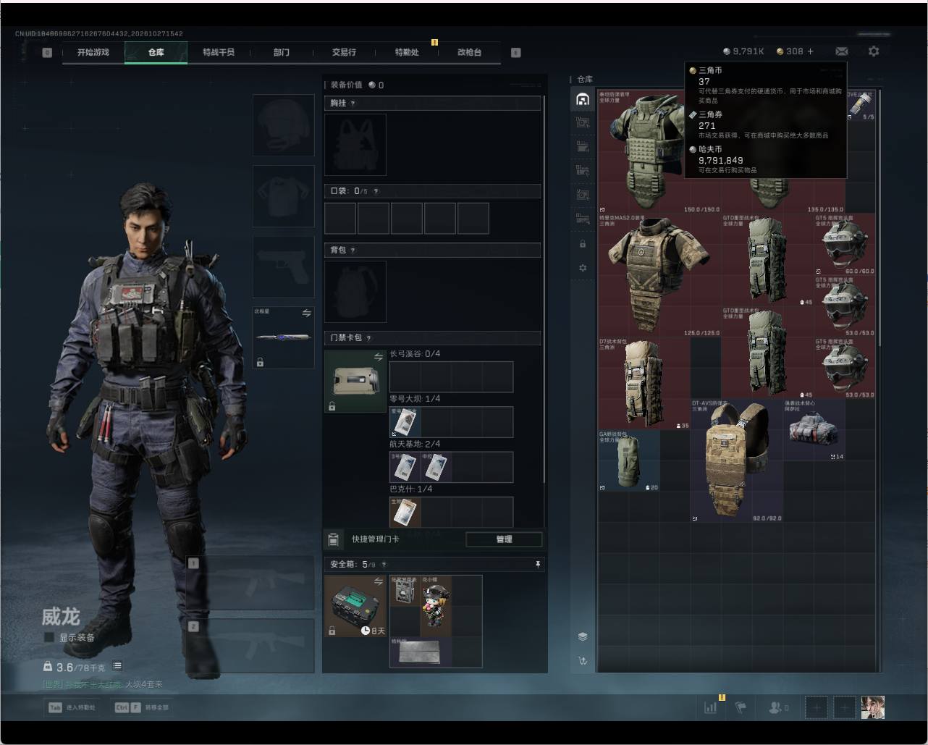928x745 pixels.
Task: Click the empty chest rig slot
Action: pos(355,145)
